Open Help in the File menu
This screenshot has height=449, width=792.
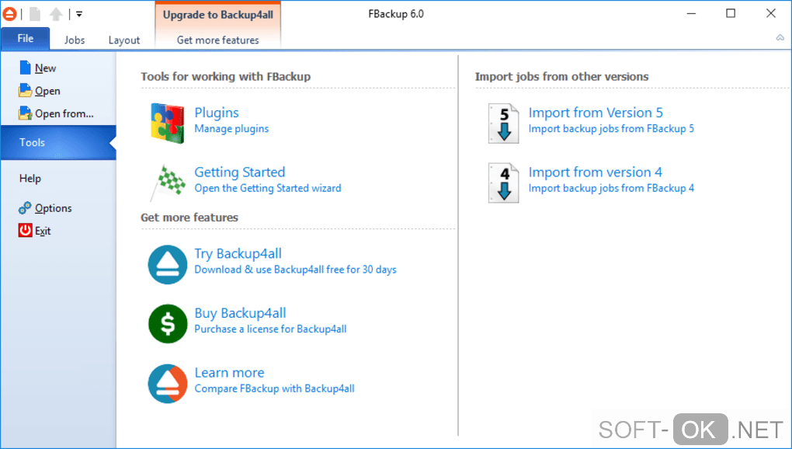(x=30, y=179)
